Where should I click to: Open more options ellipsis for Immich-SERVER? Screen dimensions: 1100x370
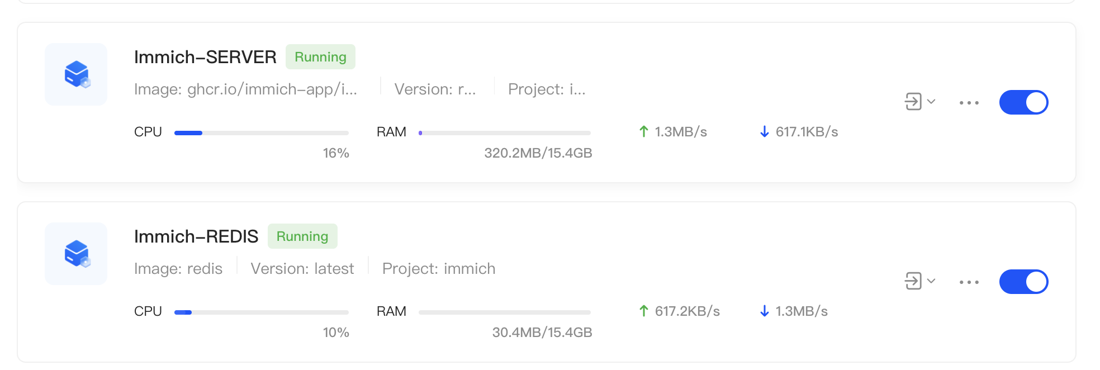[969, 103]
